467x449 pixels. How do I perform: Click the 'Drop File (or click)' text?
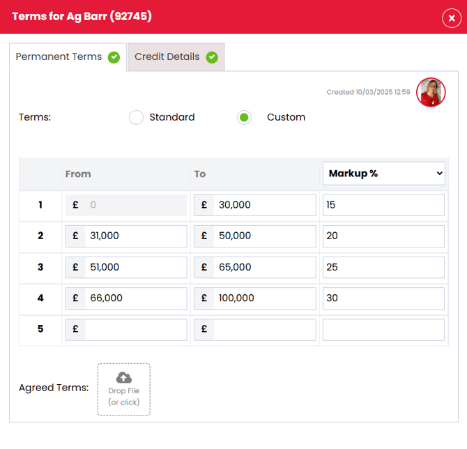(124, 397)
